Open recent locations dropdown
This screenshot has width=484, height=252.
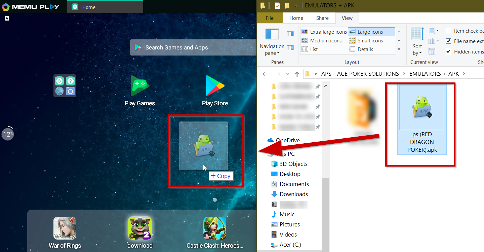click(288, 74)
